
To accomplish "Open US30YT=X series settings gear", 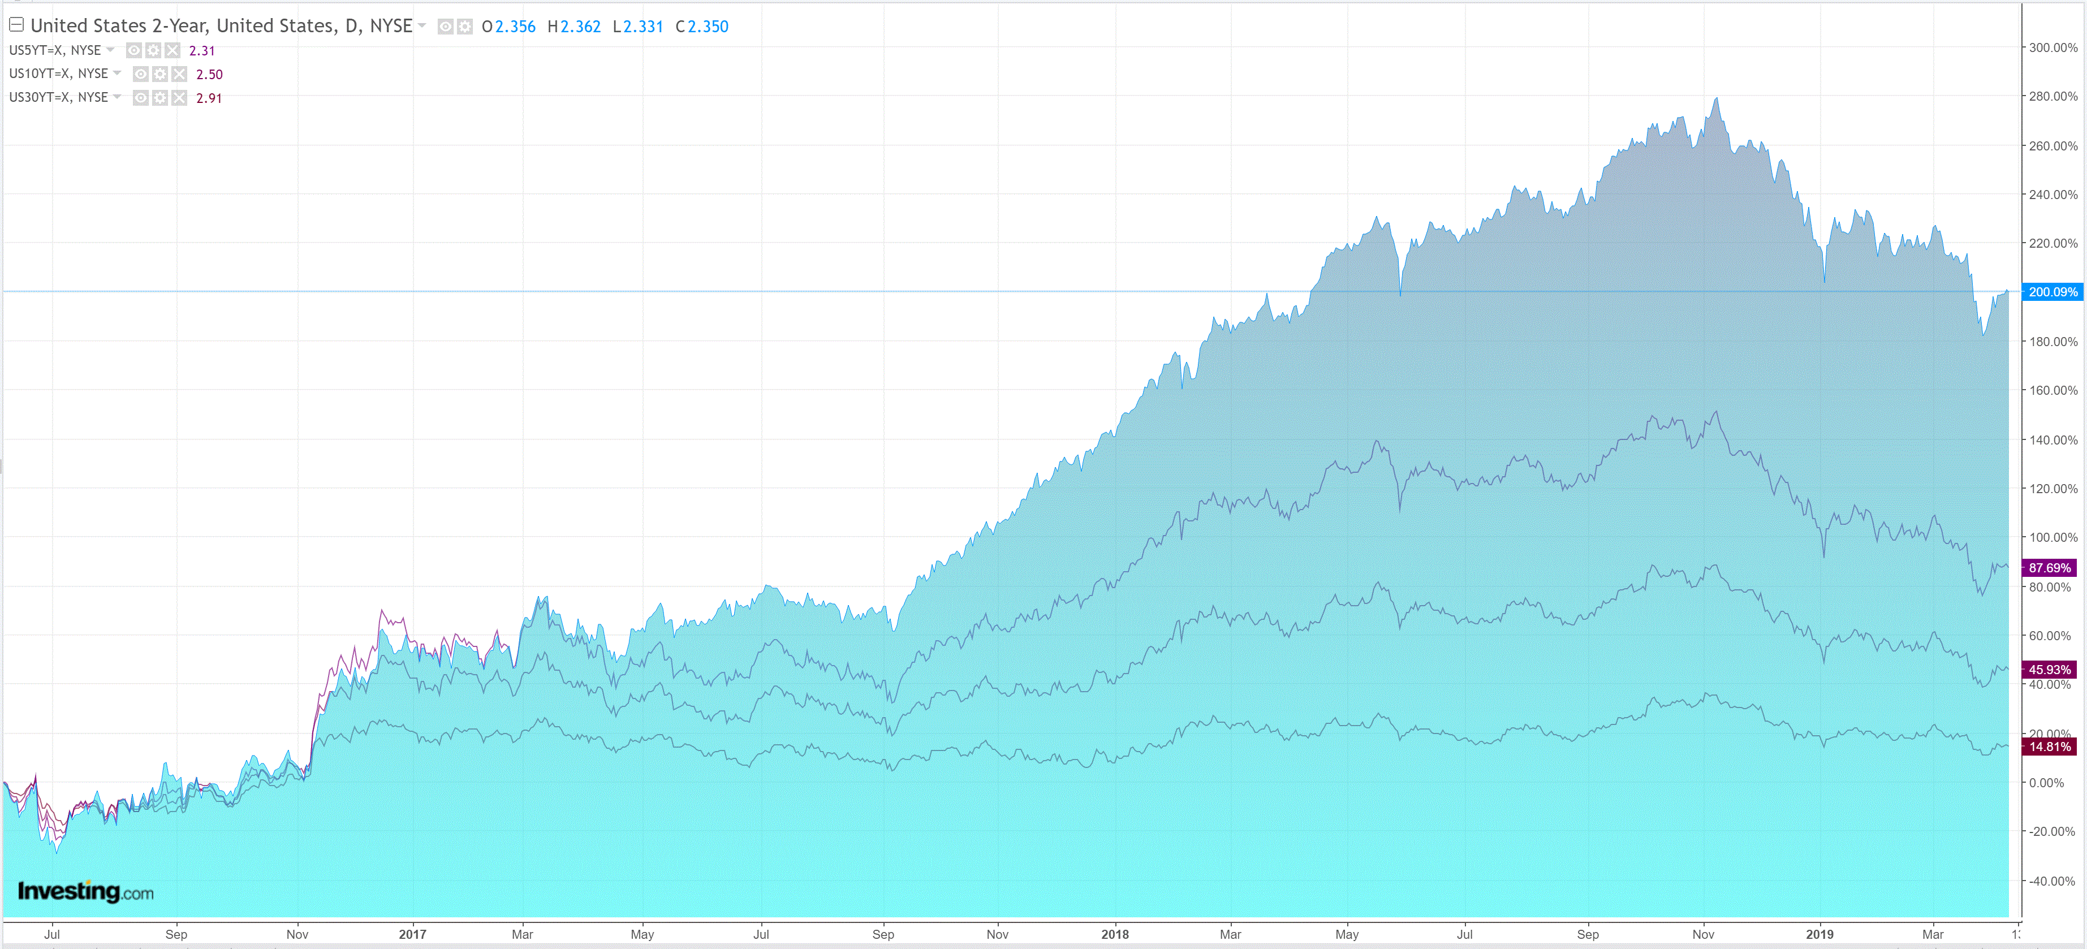I will [159, 98].
